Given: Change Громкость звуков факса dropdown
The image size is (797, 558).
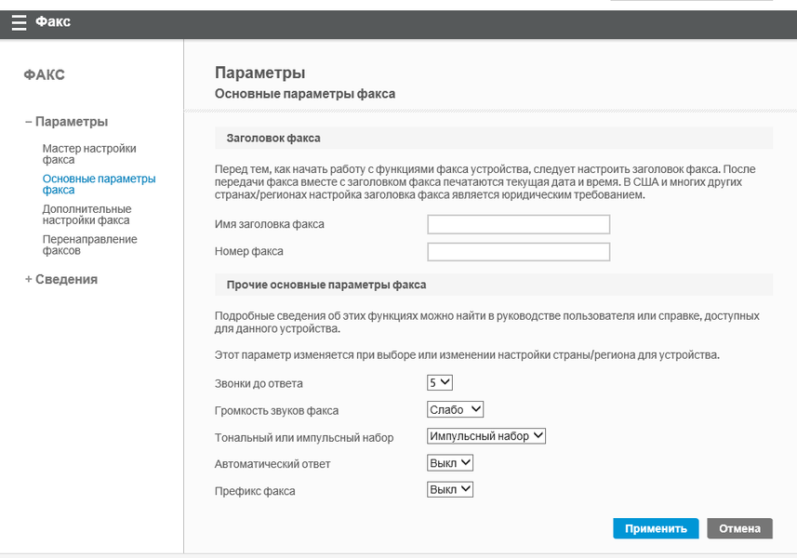Looking at the screenshot, I should (456, 409).
